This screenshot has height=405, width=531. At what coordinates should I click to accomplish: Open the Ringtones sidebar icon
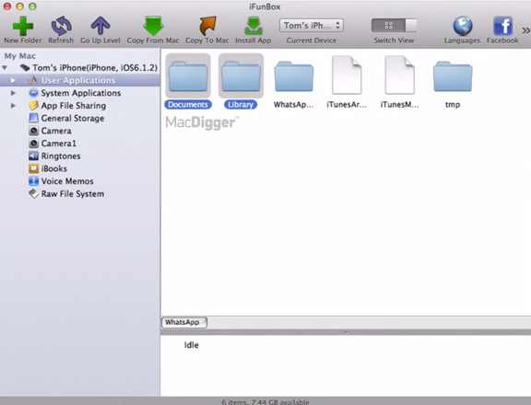33,156
